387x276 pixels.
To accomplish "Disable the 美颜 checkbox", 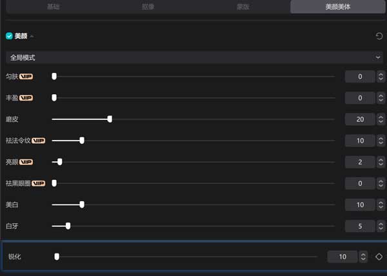I will pyautogui.click(x=9, y=36).
